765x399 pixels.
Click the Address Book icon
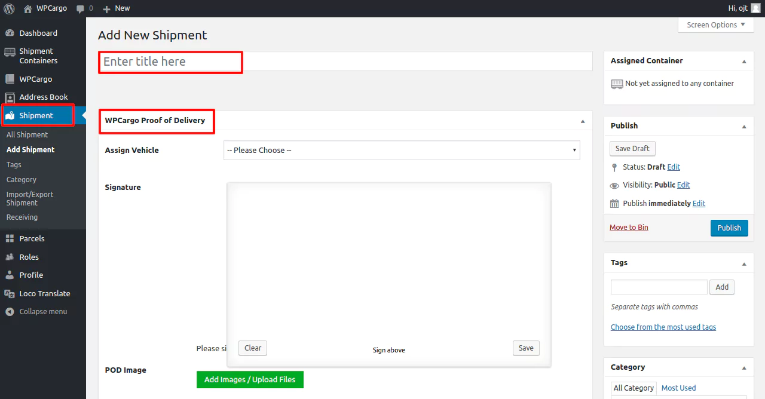click(10, 97)
